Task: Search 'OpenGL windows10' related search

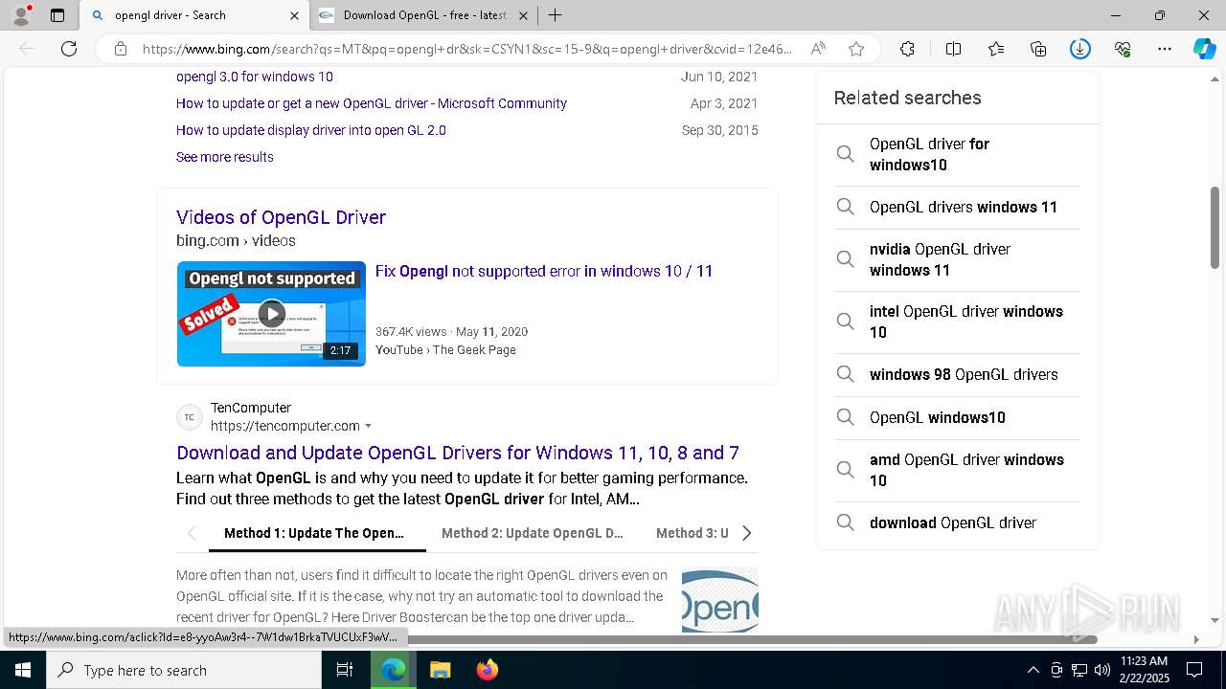Action: tap(958, 417)
